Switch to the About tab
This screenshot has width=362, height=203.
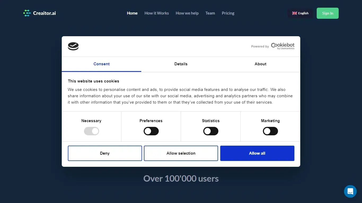tap(260, 64)
